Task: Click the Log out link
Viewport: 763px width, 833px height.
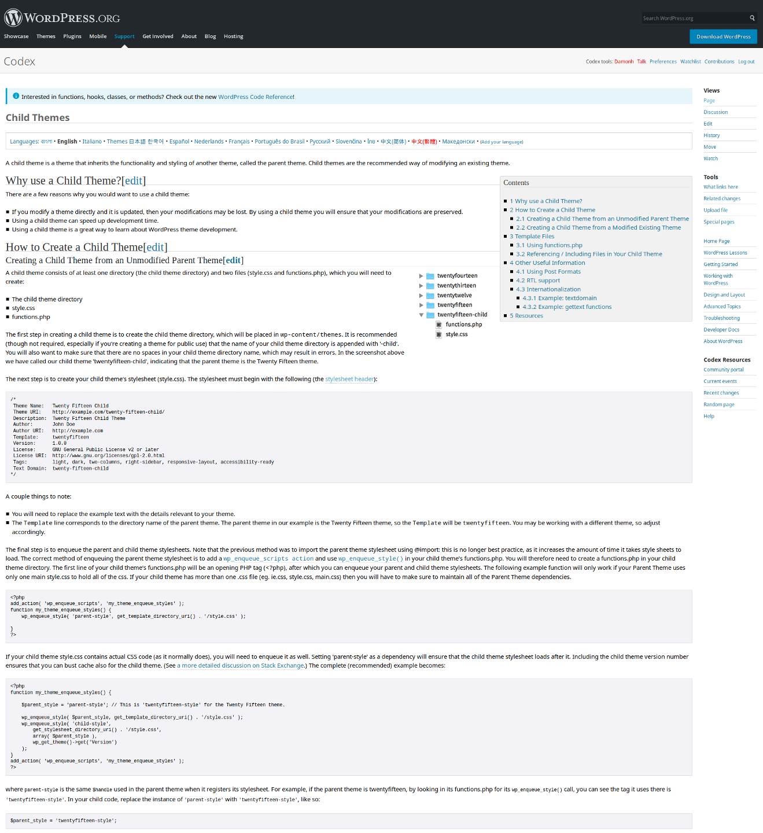Action: pyautogui.click(x=746, y=61)
